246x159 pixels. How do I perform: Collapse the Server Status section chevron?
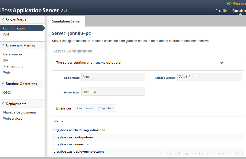point(3,19)
